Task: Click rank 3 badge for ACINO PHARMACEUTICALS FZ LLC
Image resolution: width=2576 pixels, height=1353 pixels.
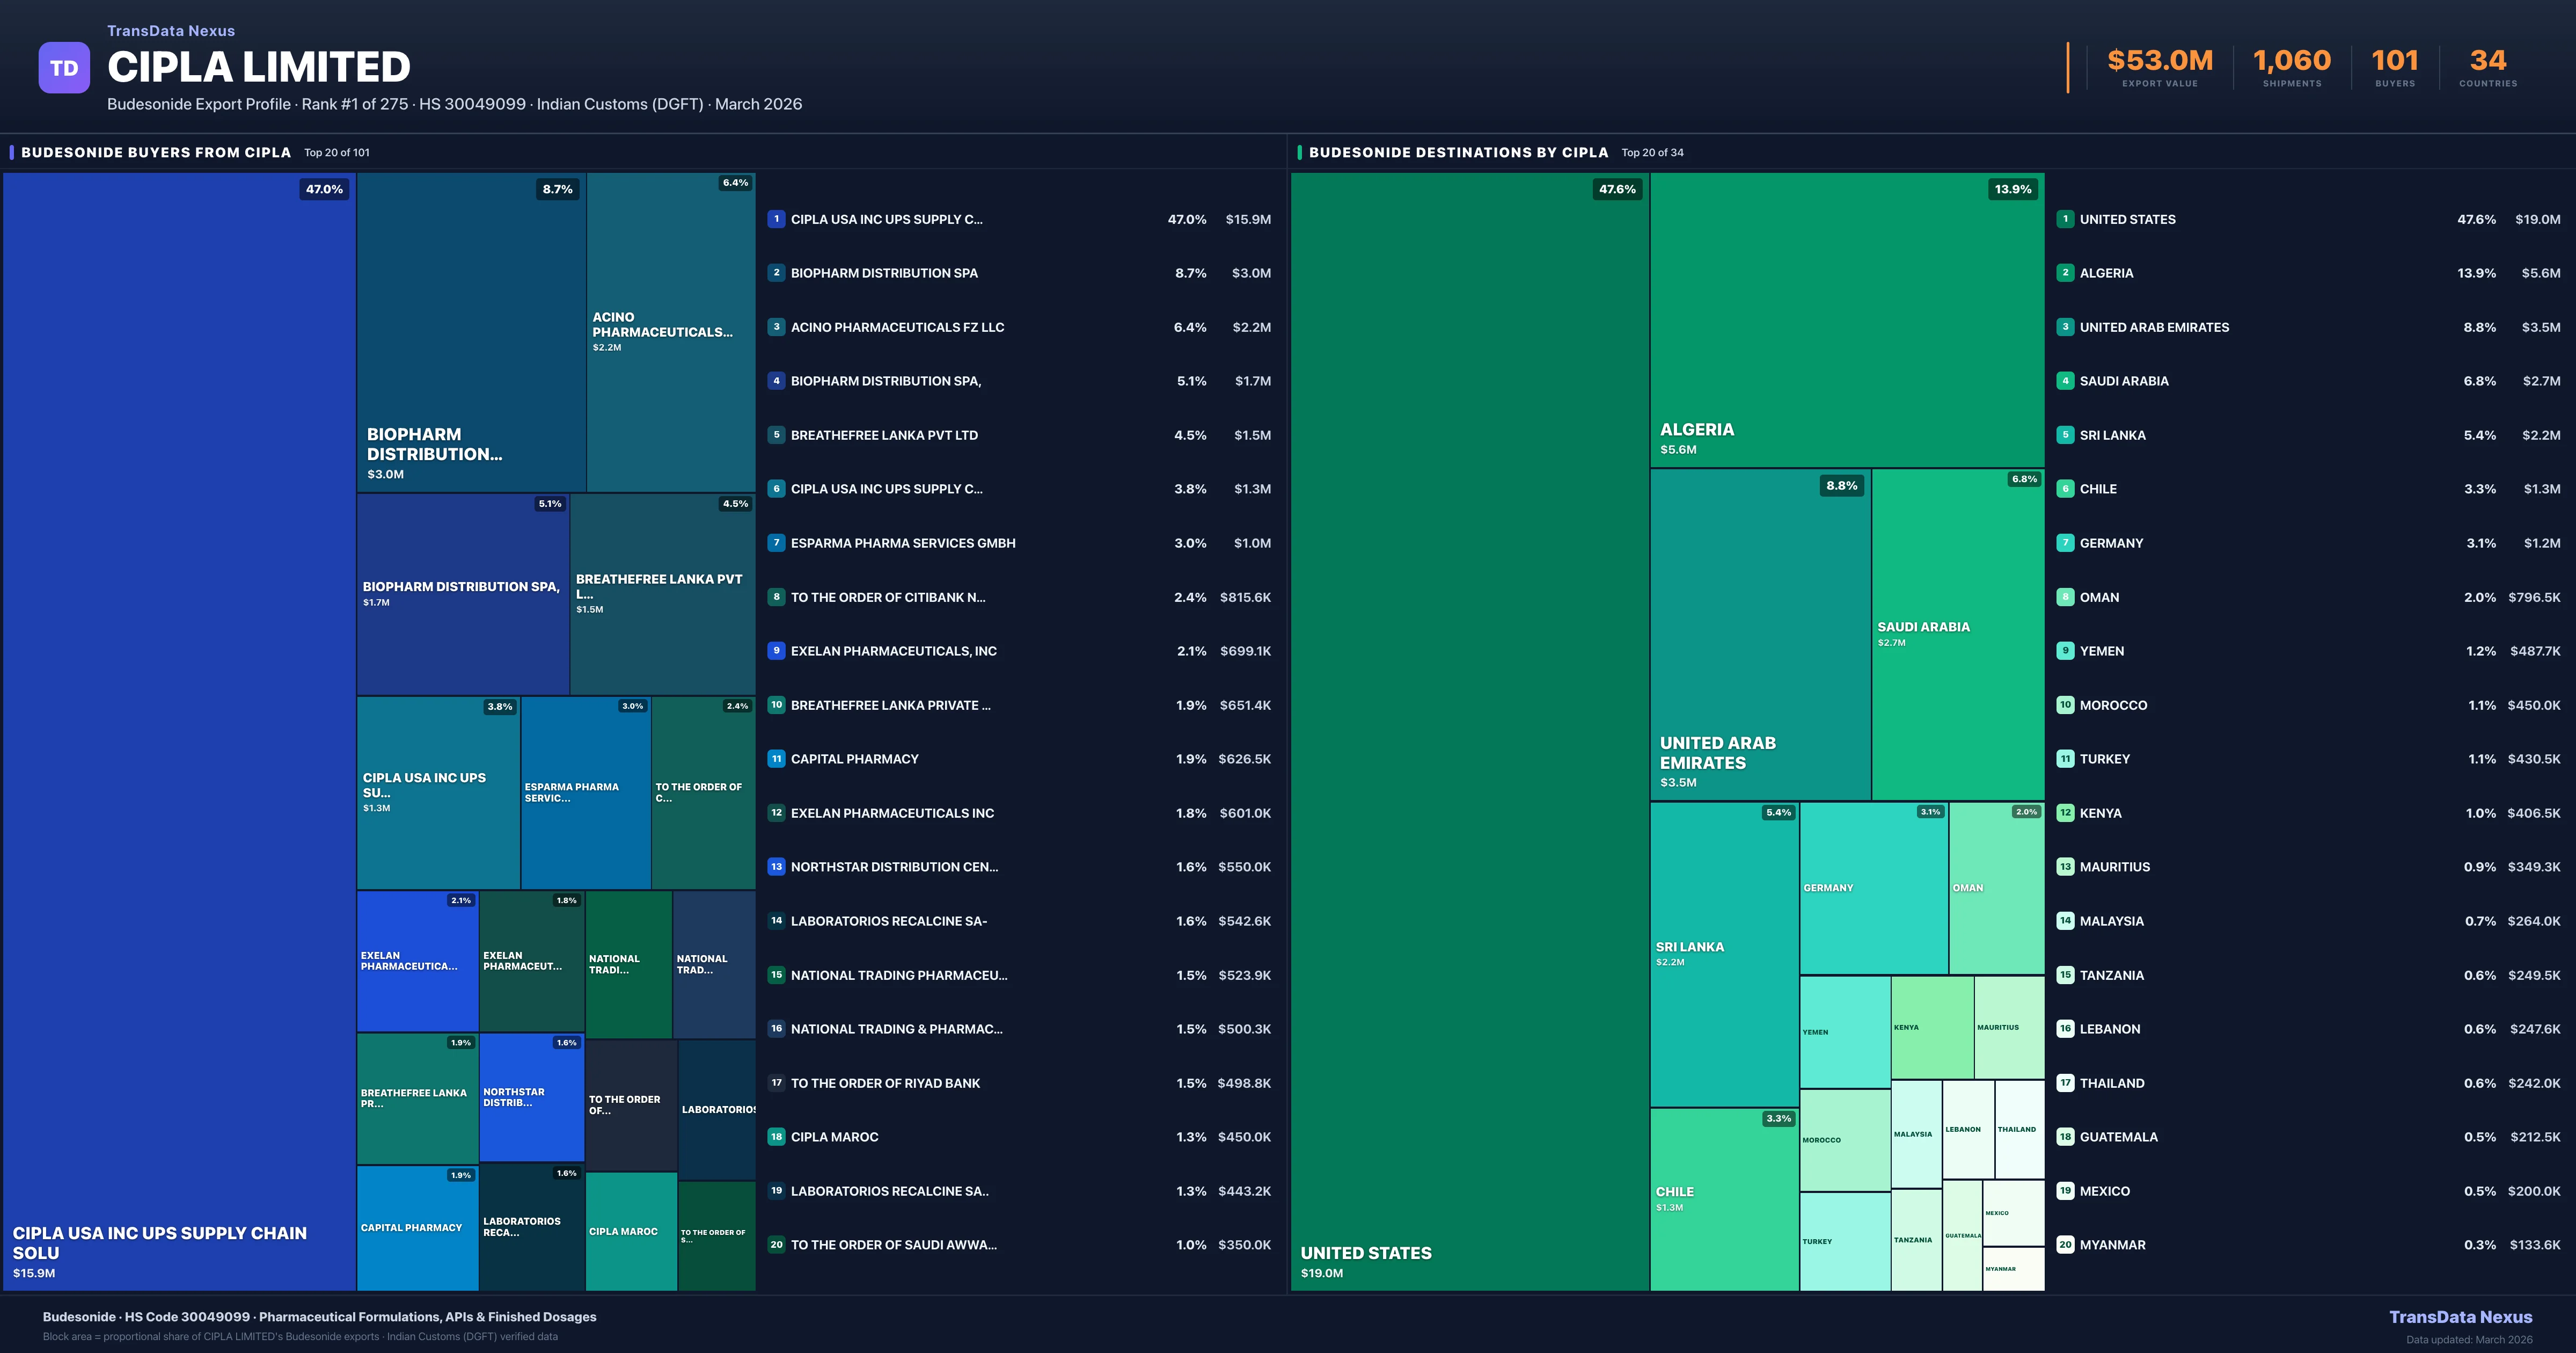Action: [x=776, y=327]
